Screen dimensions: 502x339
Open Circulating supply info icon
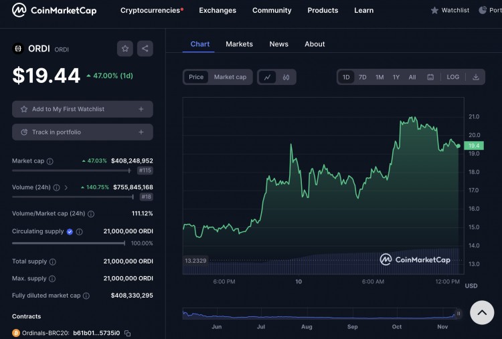pos(80,231)
